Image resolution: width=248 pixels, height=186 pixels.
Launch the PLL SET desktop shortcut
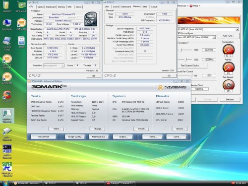[x=7, y=152]
